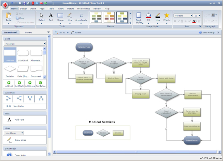Open the Insert ribbon tab

pyautogui.click(x=33, y=9)
